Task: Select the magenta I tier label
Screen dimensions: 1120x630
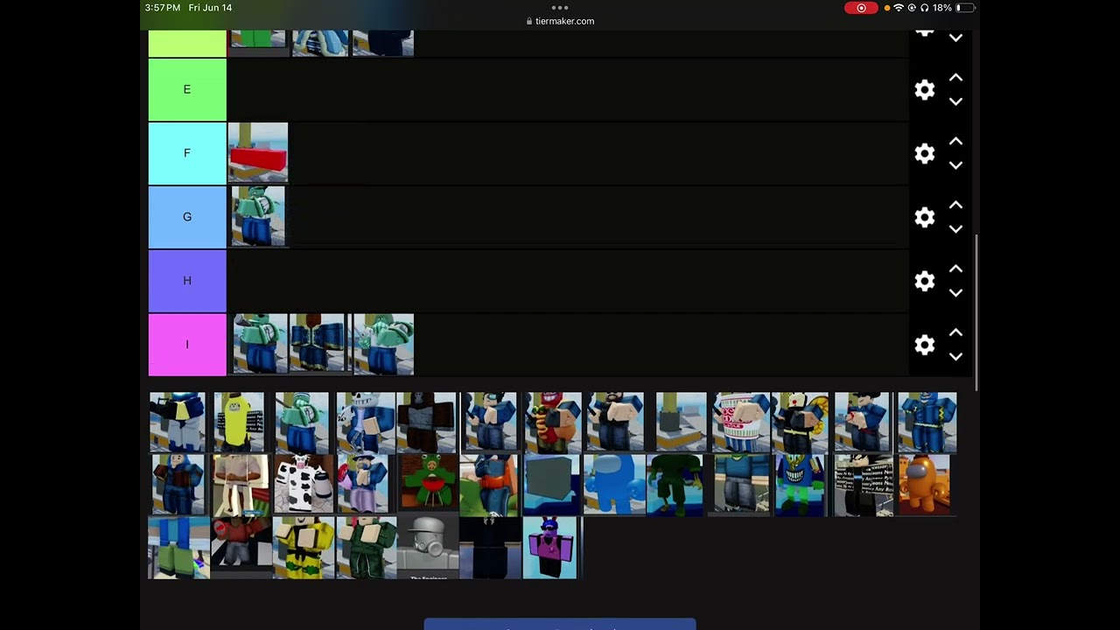Action: (x=187, y=345)
